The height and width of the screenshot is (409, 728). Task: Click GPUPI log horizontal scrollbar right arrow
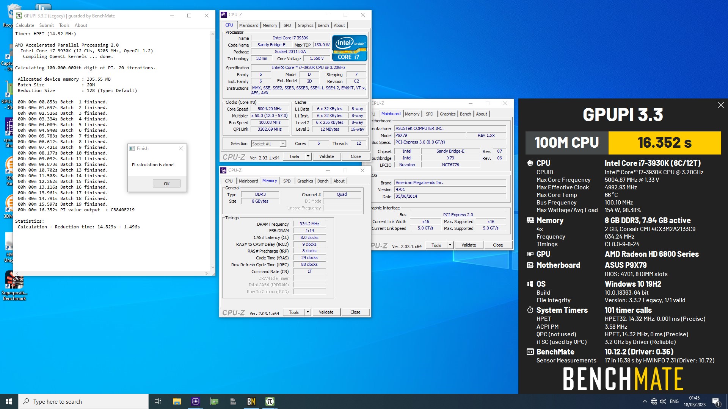click(x=207, y=273)
